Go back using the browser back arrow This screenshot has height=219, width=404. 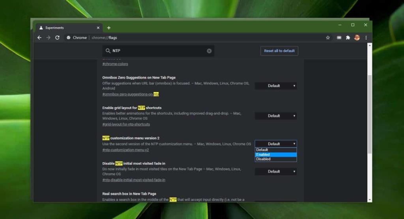39,37
